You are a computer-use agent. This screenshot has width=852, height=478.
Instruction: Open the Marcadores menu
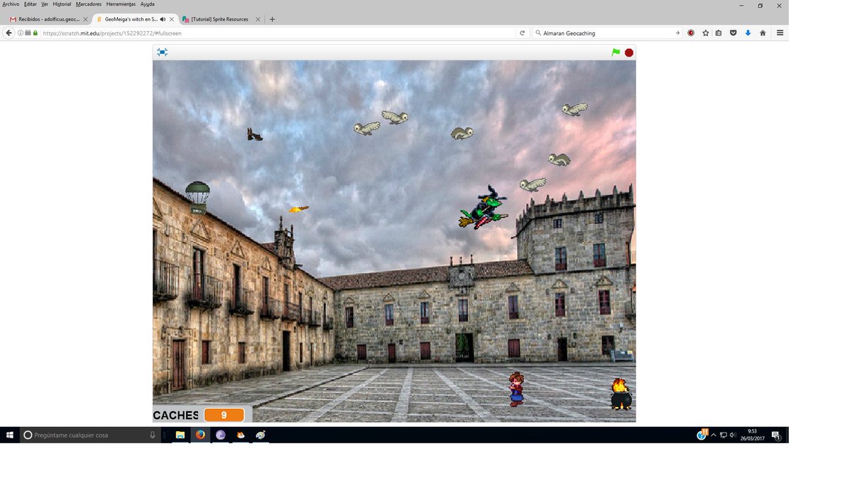(x=89, y=4)
